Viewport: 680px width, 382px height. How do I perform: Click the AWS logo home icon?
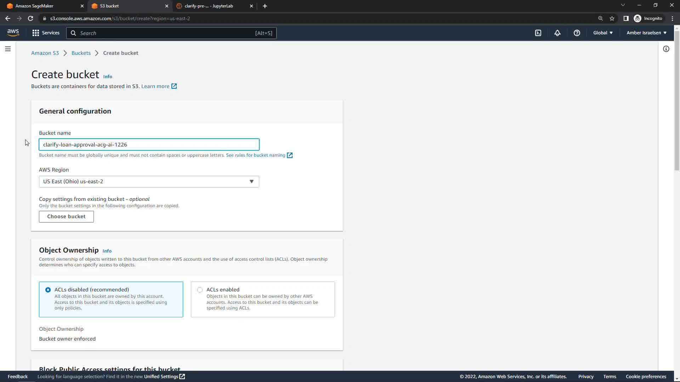tap(13, 33)
